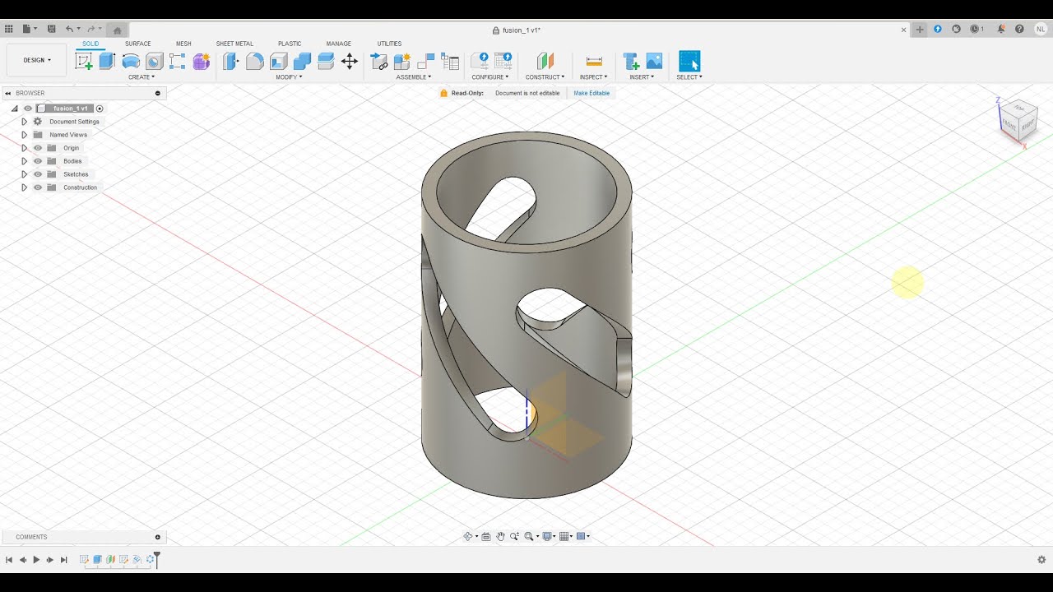
Task: Select the Fillet tool
Action: (x=255, y=61)
